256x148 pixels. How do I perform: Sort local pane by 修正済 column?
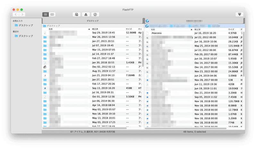tap(95, 29)
